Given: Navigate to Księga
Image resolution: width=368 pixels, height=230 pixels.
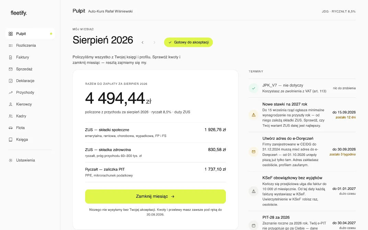Looking at the screenshot, I should [30, 139].
